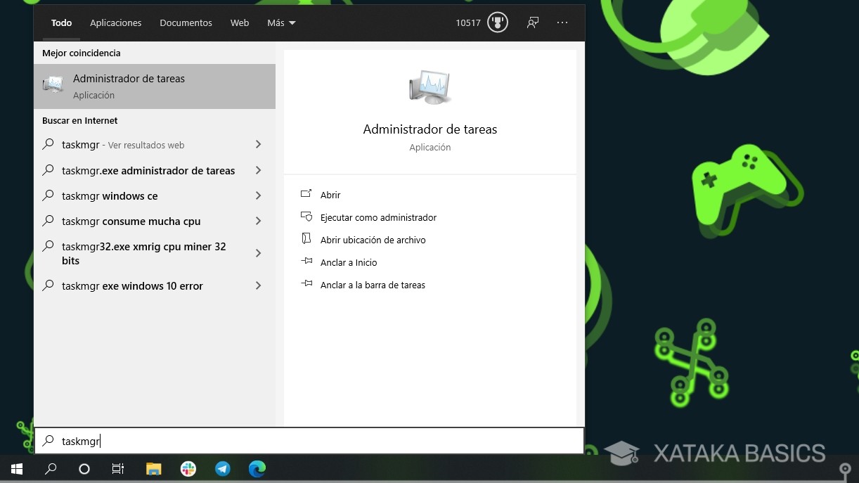
Task: Select the magnifier icon in search box
Action: pos(48,441)
